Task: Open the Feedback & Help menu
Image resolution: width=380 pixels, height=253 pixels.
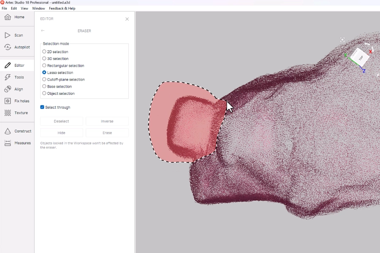Action: point(62,8)
